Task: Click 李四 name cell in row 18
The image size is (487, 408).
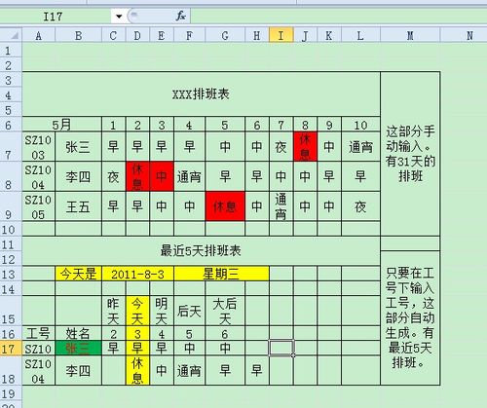Action: click(78, 370)
